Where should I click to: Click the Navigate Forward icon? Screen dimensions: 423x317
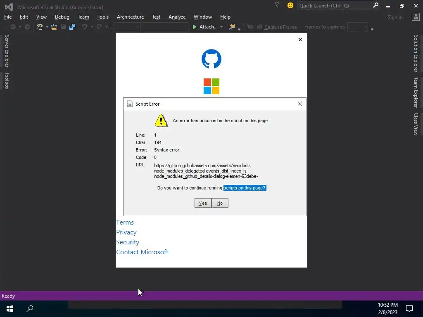(x=27, y=27)
